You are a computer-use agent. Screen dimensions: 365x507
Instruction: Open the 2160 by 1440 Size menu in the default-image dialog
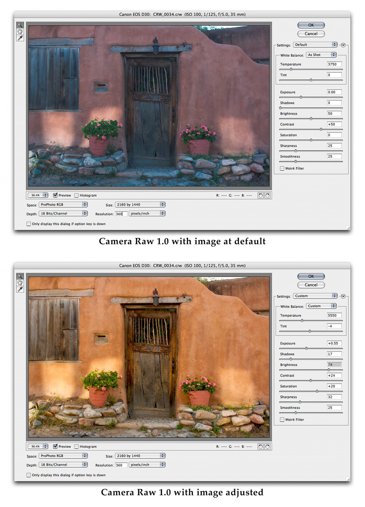[140, 204]
